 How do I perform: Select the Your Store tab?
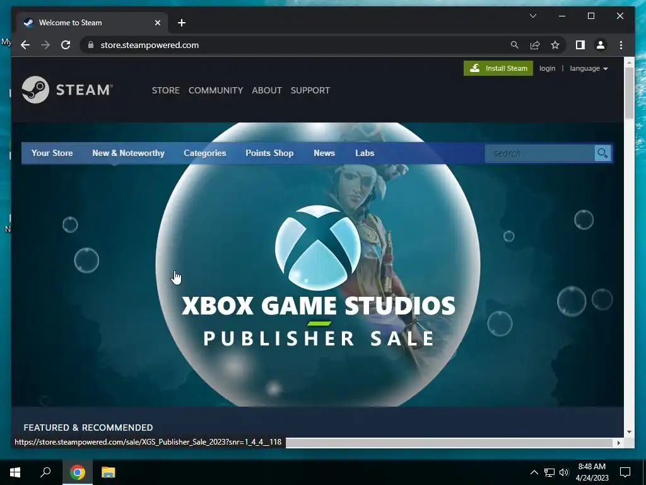pyautogui.click(x=52, y=153)
